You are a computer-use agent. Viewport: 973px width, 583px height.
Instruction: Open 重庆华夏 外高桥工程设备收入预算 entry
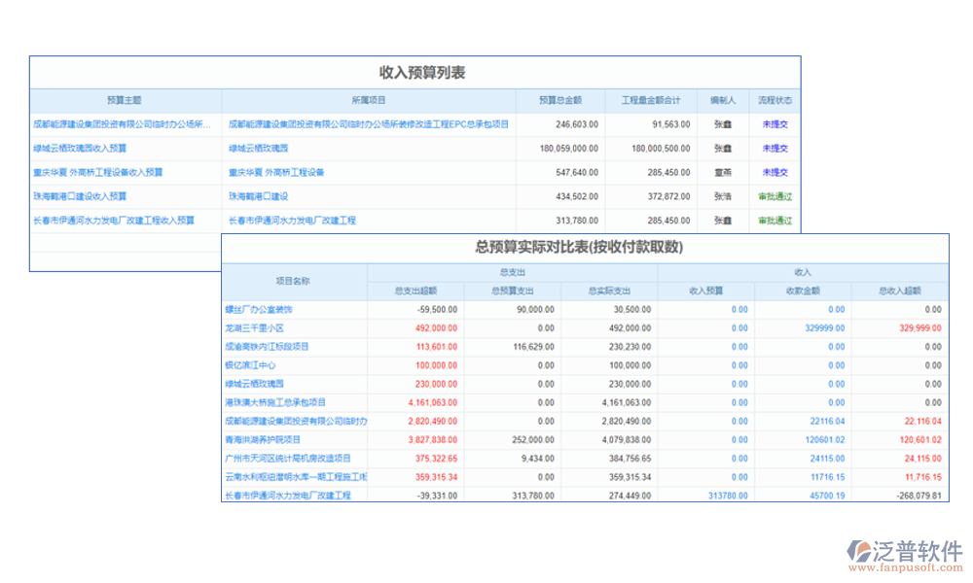click(x=97, y=172)
